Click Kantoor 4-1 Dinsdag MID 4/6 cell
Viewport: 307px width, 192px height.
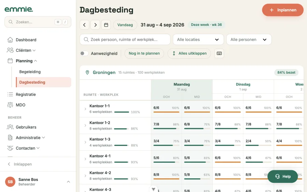pos(259,159)
